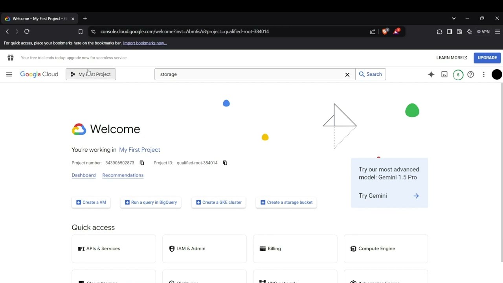Clear the search field text
This screenshot has width=503, height=283.
347,74
